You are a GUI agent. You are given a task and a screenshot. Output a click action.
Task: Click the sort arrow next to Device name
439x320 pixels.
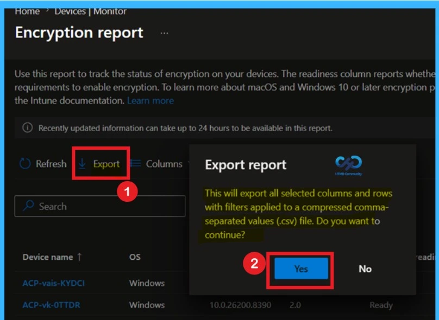point(79,257)
